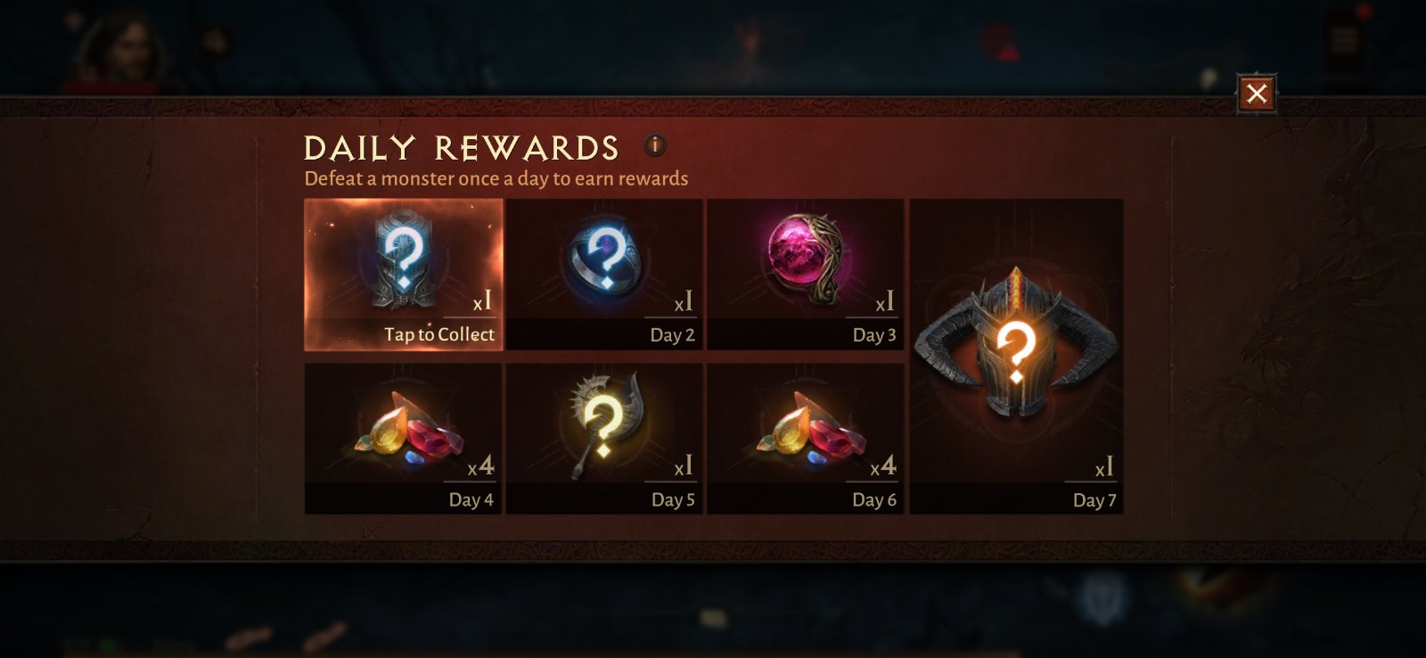Click the Day 3 label
The width and height of the screenshot is (1426, 658).
874,335
